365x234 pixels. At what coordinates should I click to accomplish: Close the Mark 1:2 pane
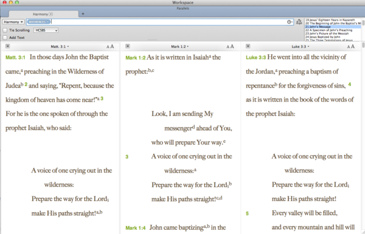[x=128, y=46]
